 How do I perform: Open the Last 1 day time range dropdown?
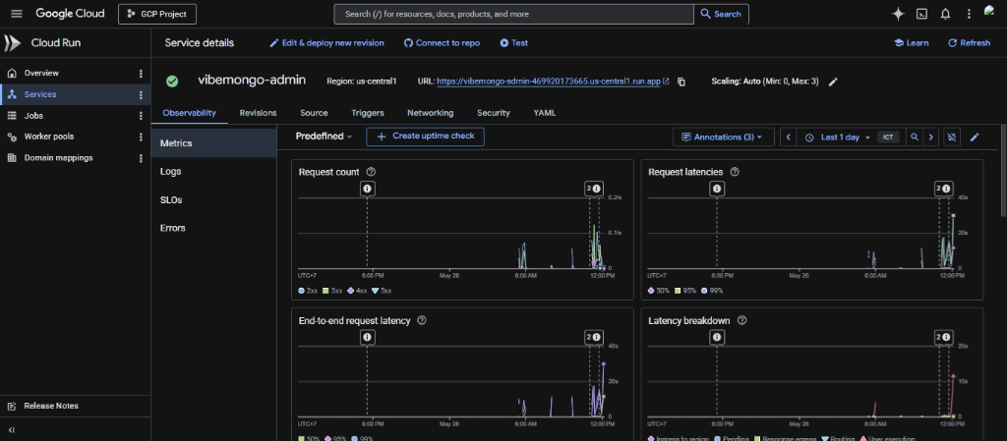click(x=840, y=138)
